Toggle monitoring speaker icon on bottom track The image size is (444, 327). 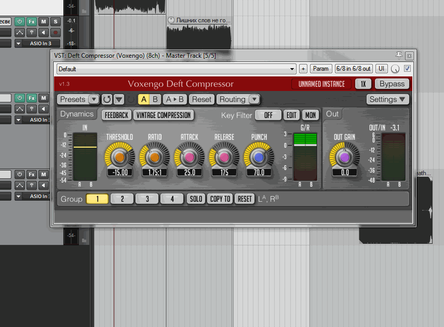click(44, 185)
